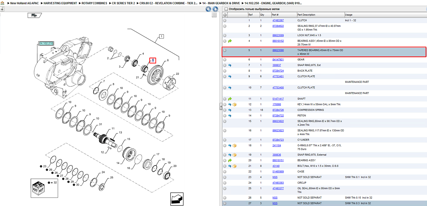Viewport: 427px width, 206px height.
Task: Click green arrow icon in SHAFT row
Action: click(230, 99)
